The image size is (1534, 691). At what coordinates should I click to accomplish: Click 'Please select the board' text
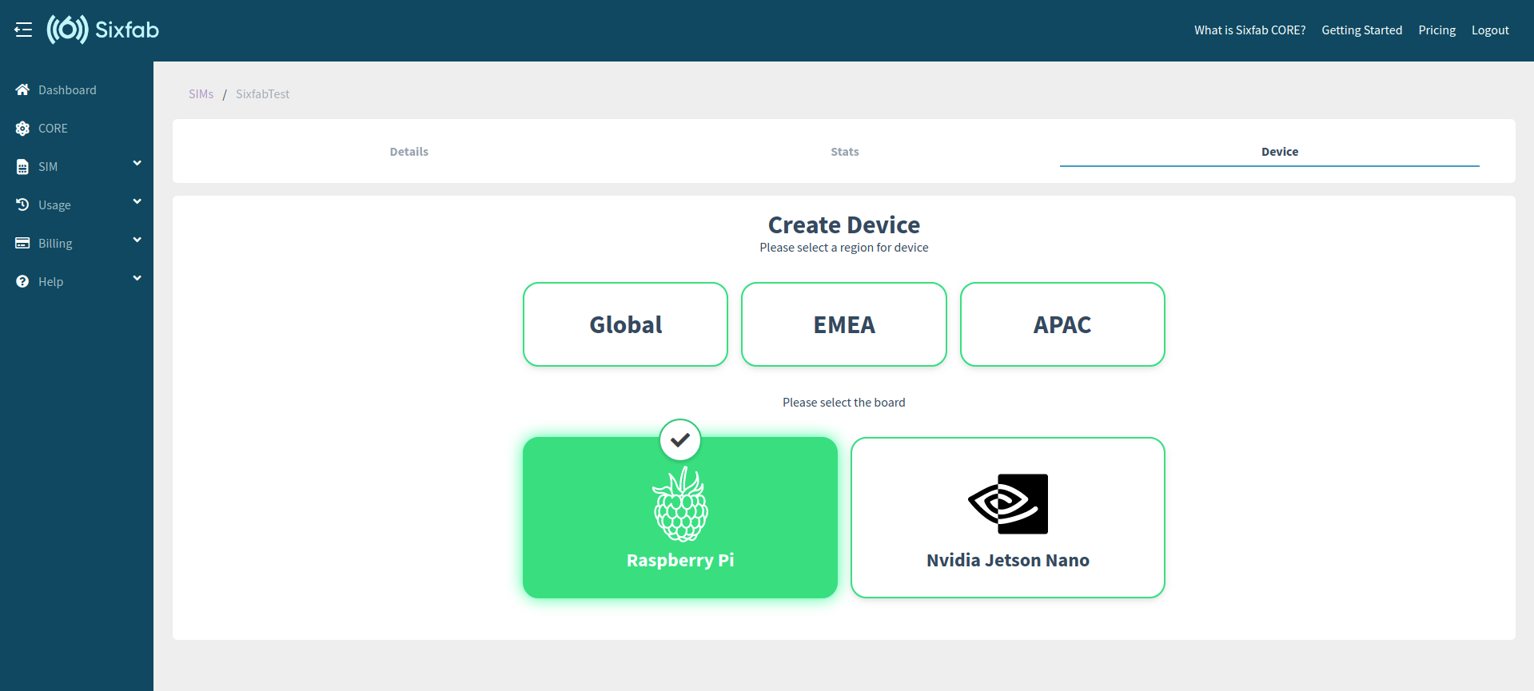844,403
